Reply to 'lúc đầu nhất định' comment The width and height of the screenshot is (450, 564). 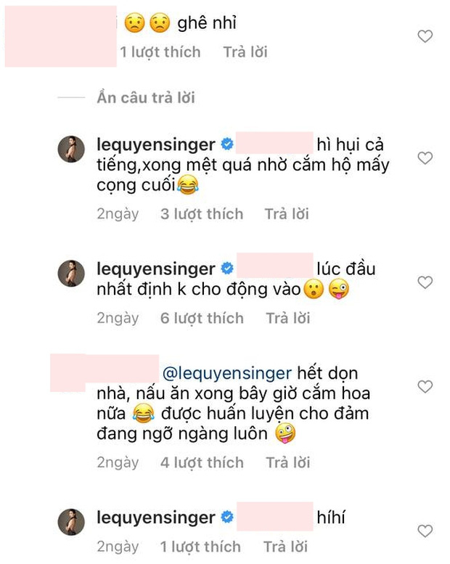pyautogui.click(x=287, y=318)
